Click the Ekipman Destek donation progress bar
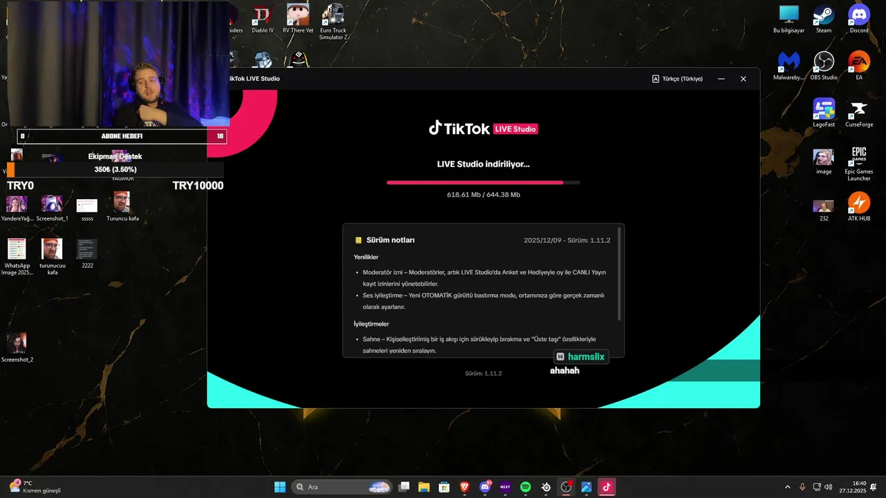Image resolution: width=886 pixels, height=498 pixels. pos(116,169)
